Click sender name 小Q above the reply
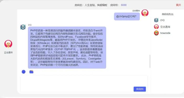Image resolution: width=184 pixels, height=98 pixels. 30,25
